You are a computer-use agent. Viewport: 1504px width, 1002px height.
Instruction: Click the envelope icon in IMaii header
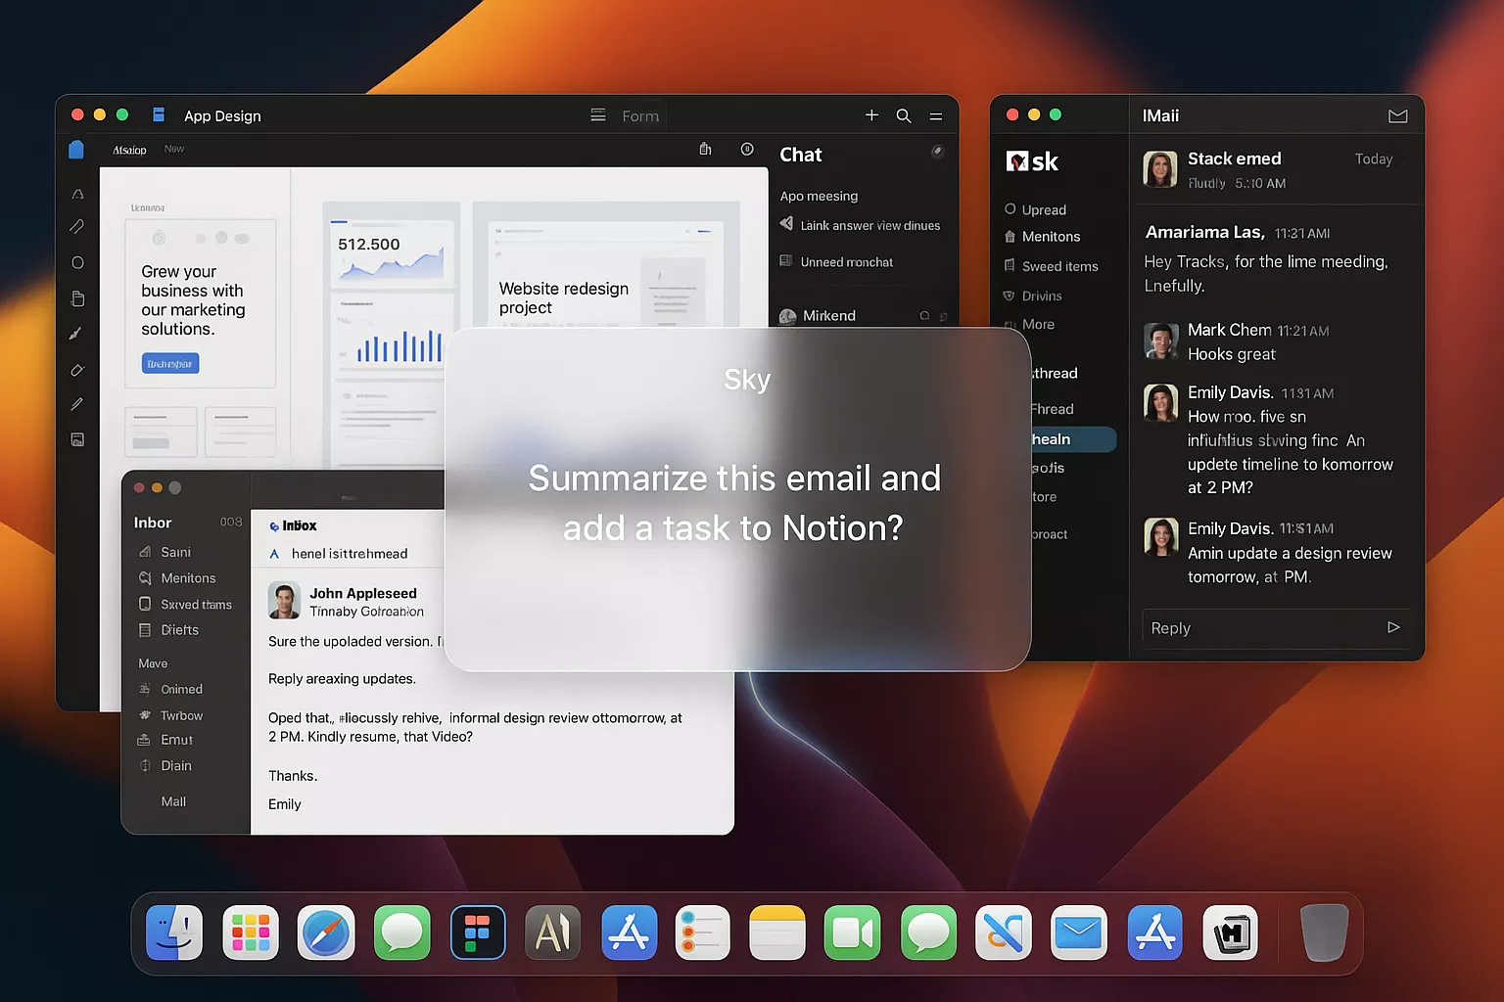point(1397,116)
